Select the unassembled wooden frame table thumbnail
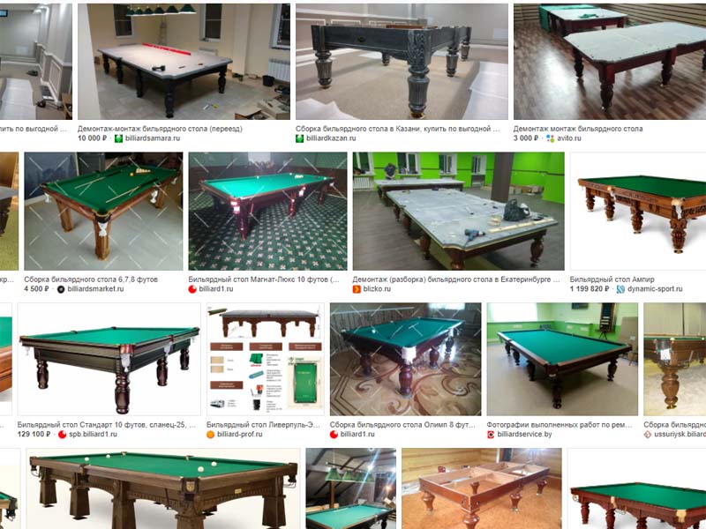The image size is (706, 529). [481, 488]
